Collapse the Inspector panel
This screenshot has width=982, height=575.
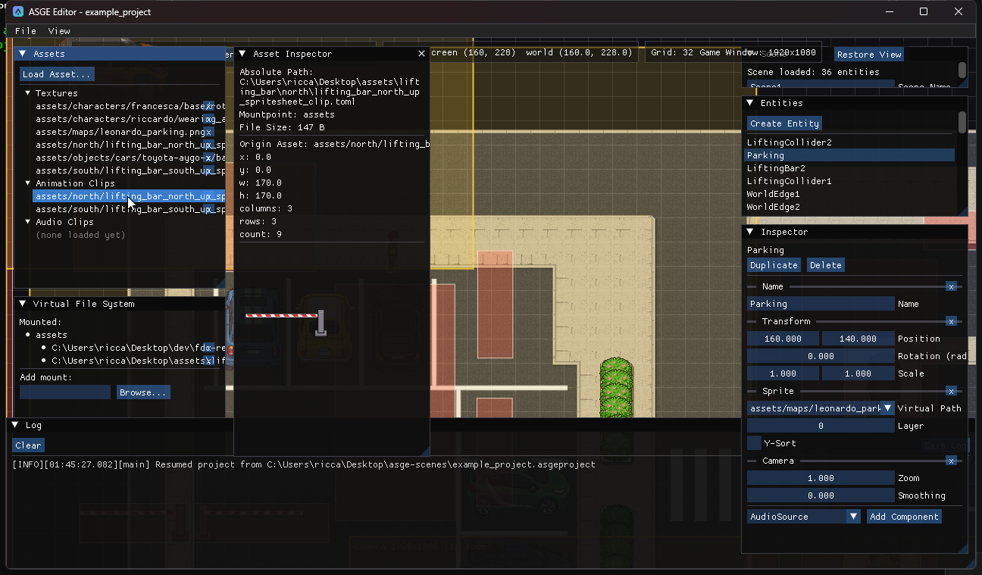[750, 232]
